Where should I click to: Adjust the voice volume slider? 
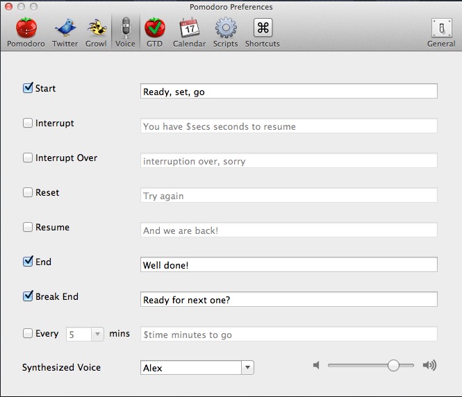393,366
